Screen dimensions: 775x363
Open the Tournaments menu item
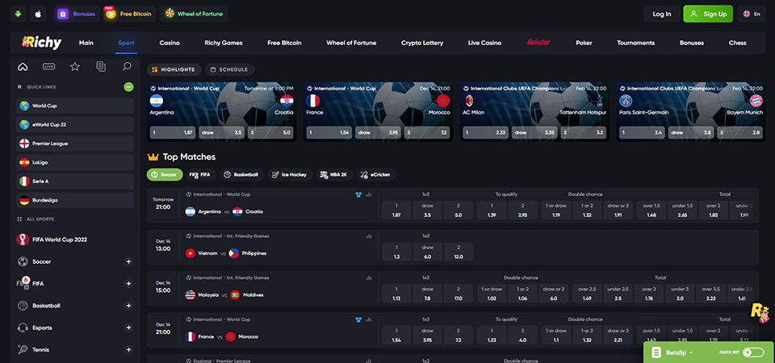(635, 43)
